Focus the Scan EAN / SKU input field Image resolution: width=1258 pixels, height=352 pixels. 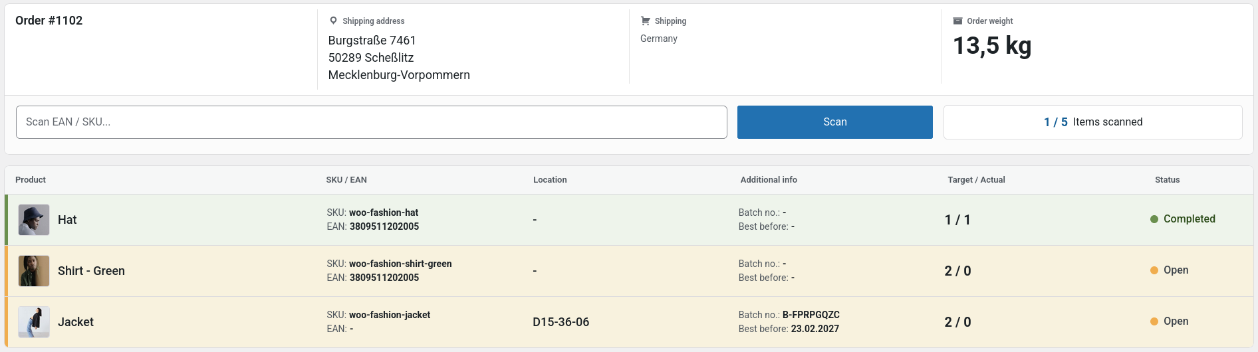point(372,122)
